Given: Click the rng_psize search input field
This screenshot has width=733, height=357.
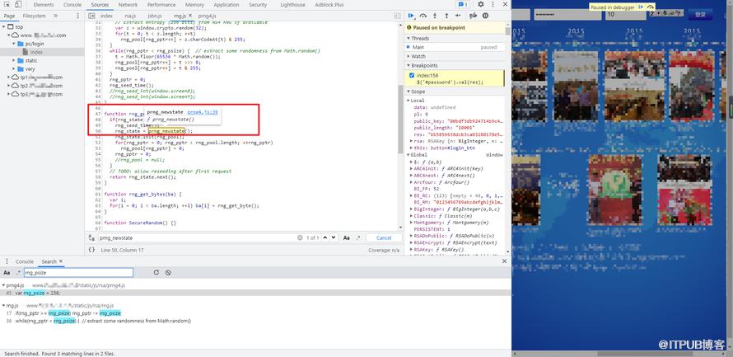Looking at the screenshot, I should point(78,272).
